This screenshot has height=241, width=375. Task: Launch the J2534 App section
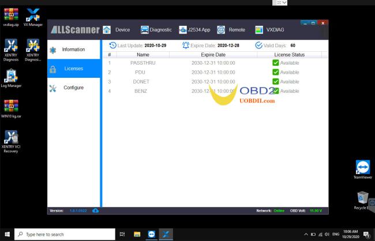click(194, 30)
